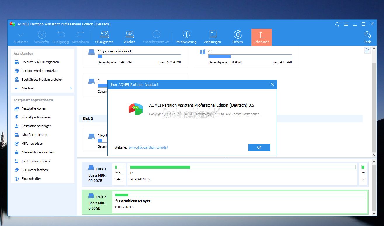
Task: Select the Disk 2 Basis MBR block
Action: point(97,202)
